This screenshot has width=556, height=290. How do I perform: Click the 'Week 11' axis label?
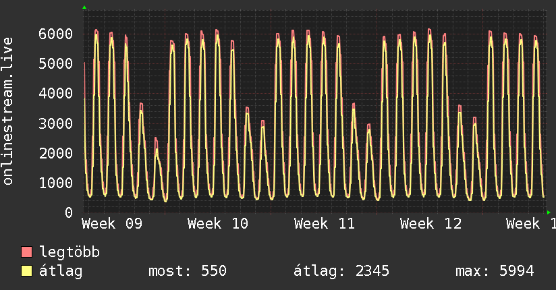pos(324,224)
